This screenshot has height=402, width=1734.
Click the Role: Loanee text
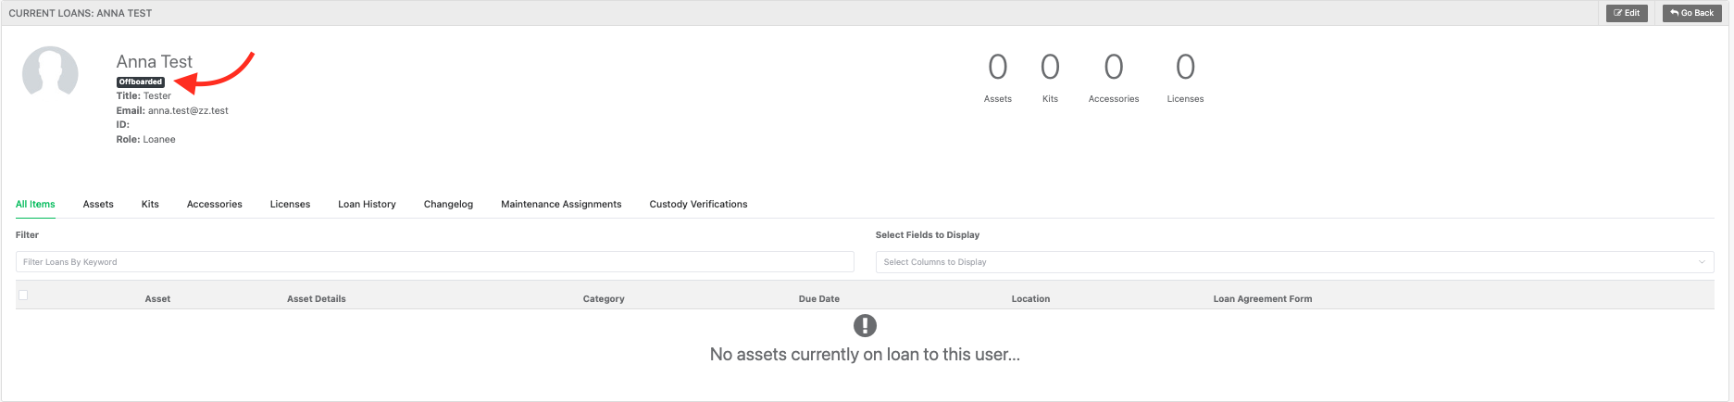coord(145,139)
